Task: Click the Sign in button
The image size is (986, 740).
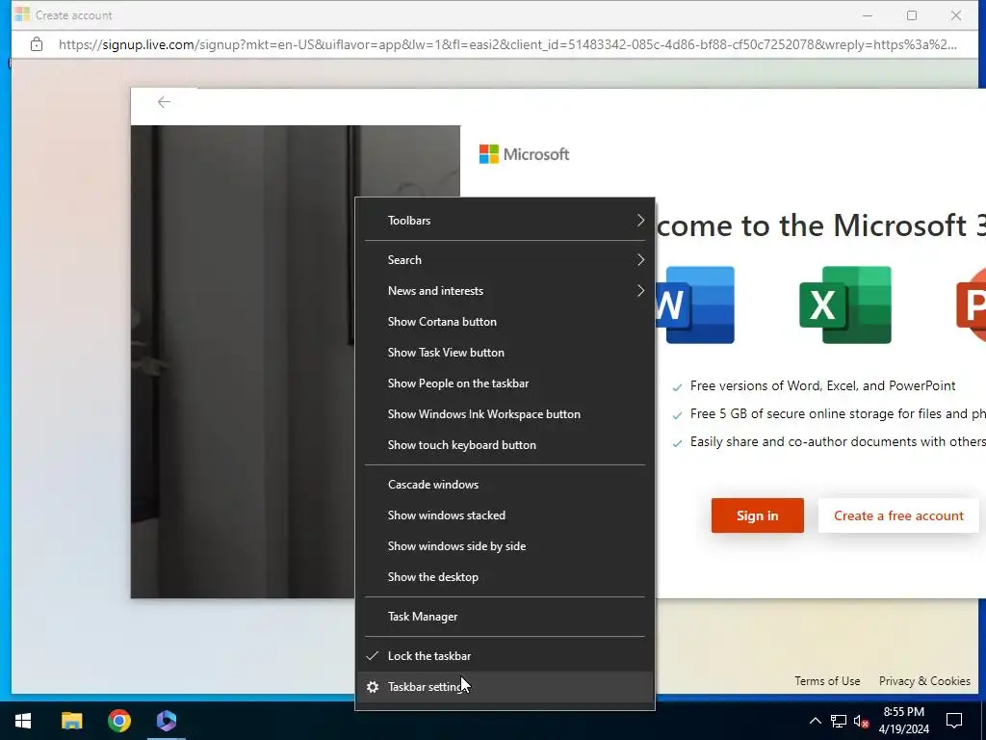Action: tap(757, 515)
